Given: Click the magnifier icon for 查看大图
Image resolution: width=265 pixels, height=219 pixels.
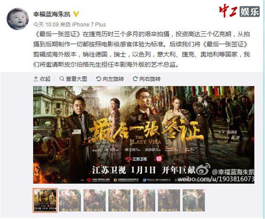Looking at the screenshot, I should tap(62, 79).
